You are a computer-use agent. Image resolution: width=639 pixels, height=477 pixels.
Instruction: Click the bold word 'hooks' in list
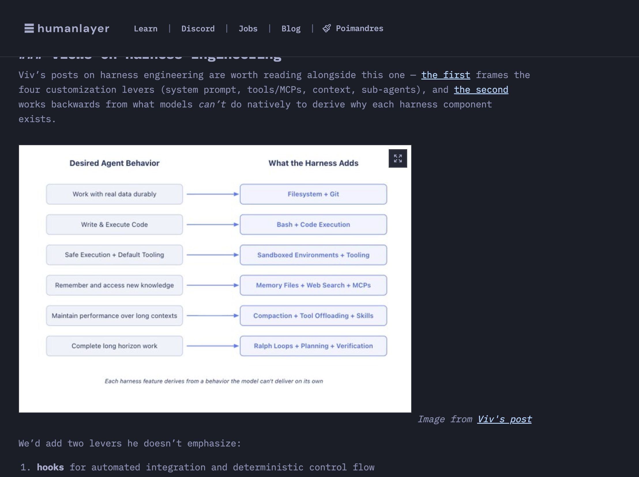50,467
